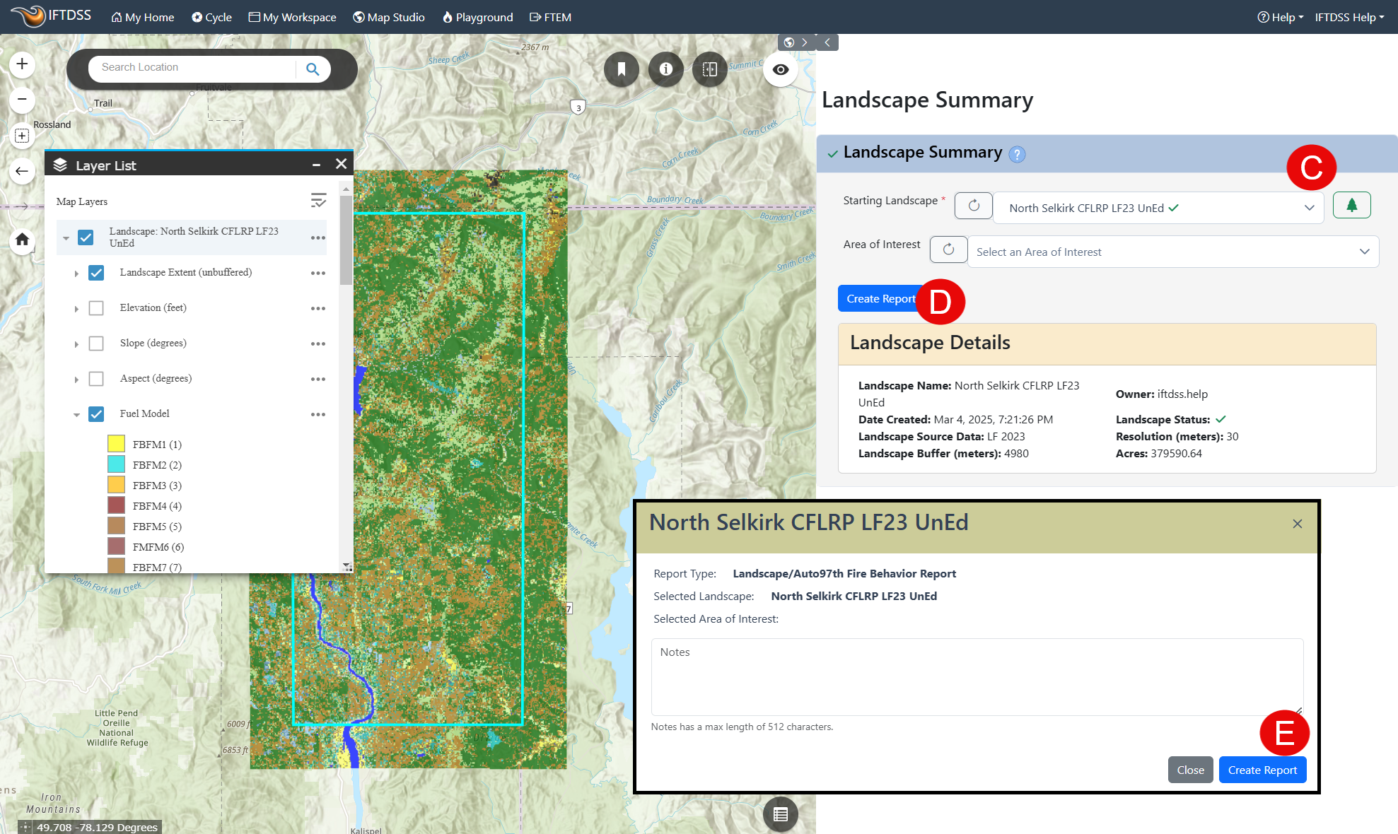Open the Map Studio menu

[388, 17]
